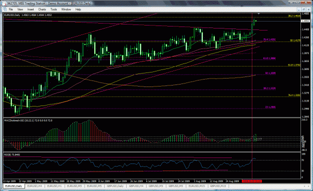Close the inner EURUSD,Daily chart window
The image size is (313, 191).
308,9
